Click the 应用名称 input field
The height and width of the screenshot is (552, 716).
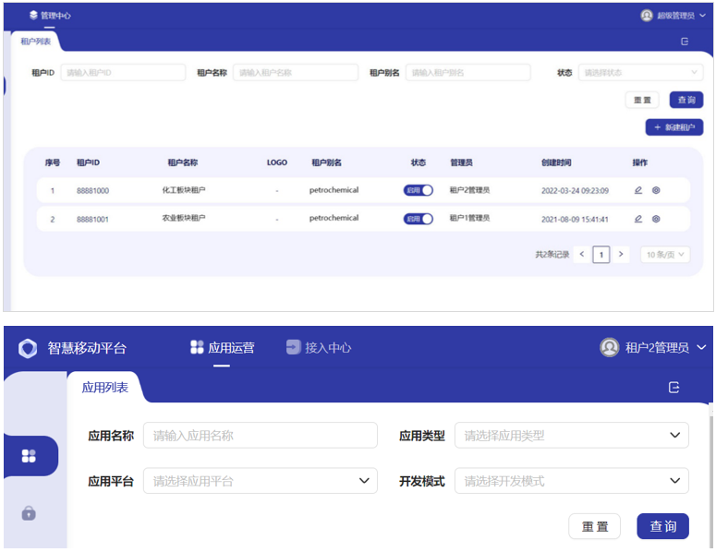[x=260, y=436]
